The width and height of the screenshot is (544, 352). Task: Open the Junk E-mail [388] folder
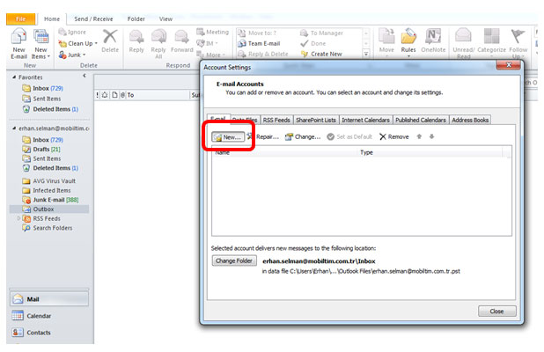(x=51, y=200)
